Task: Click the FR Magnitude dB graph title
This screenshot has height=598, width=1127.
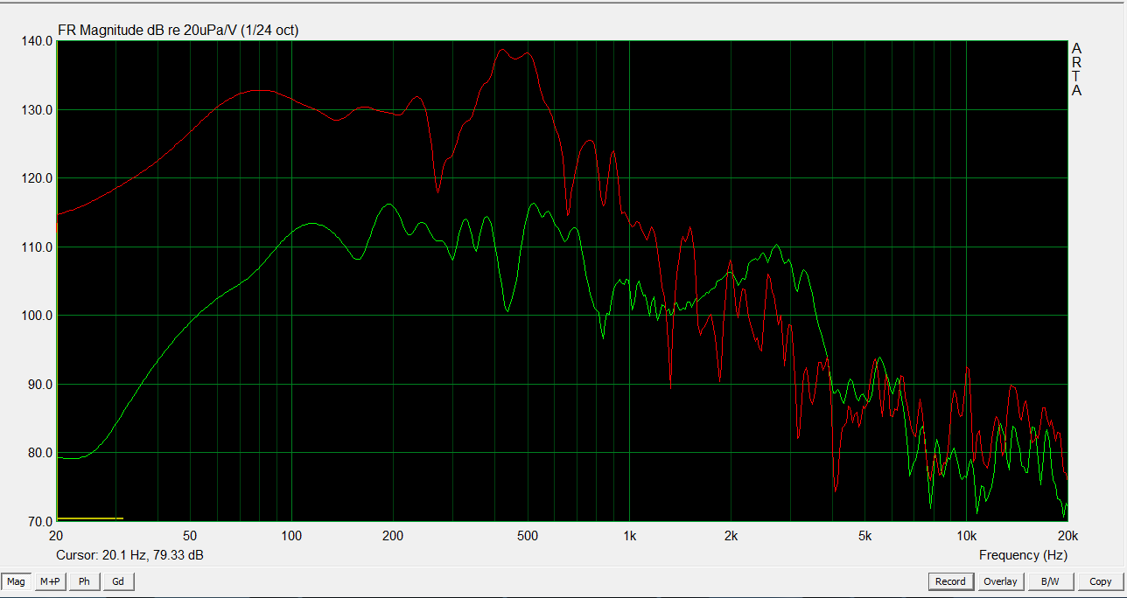Action: [178, 31]
